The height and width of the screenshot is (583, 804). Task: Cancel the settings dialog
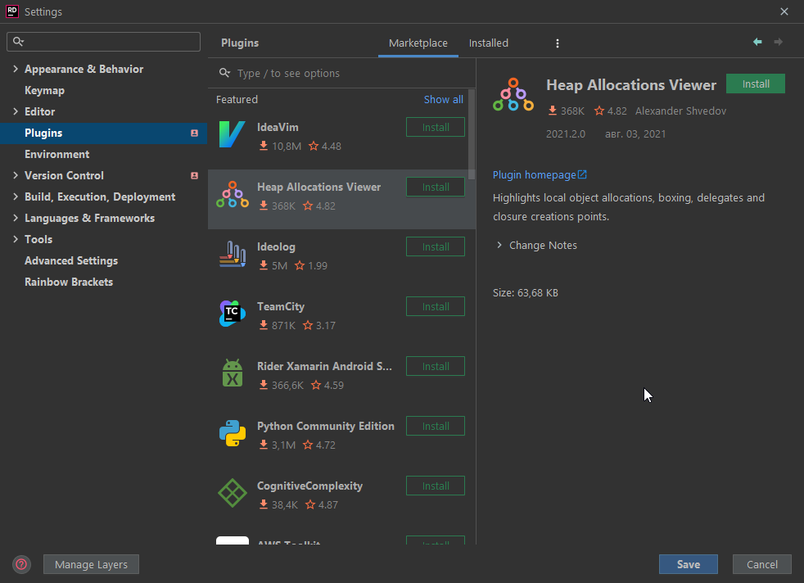click(762, 564)
